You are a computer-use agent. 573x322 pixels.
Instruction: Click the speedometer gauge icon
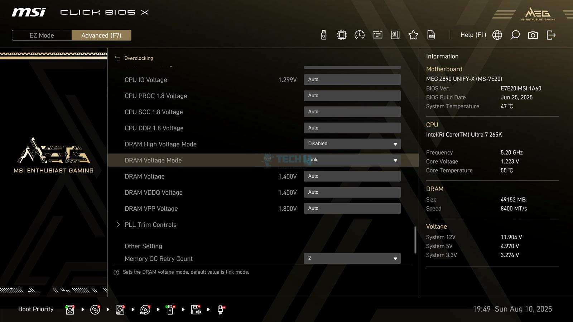coord(360,35)
